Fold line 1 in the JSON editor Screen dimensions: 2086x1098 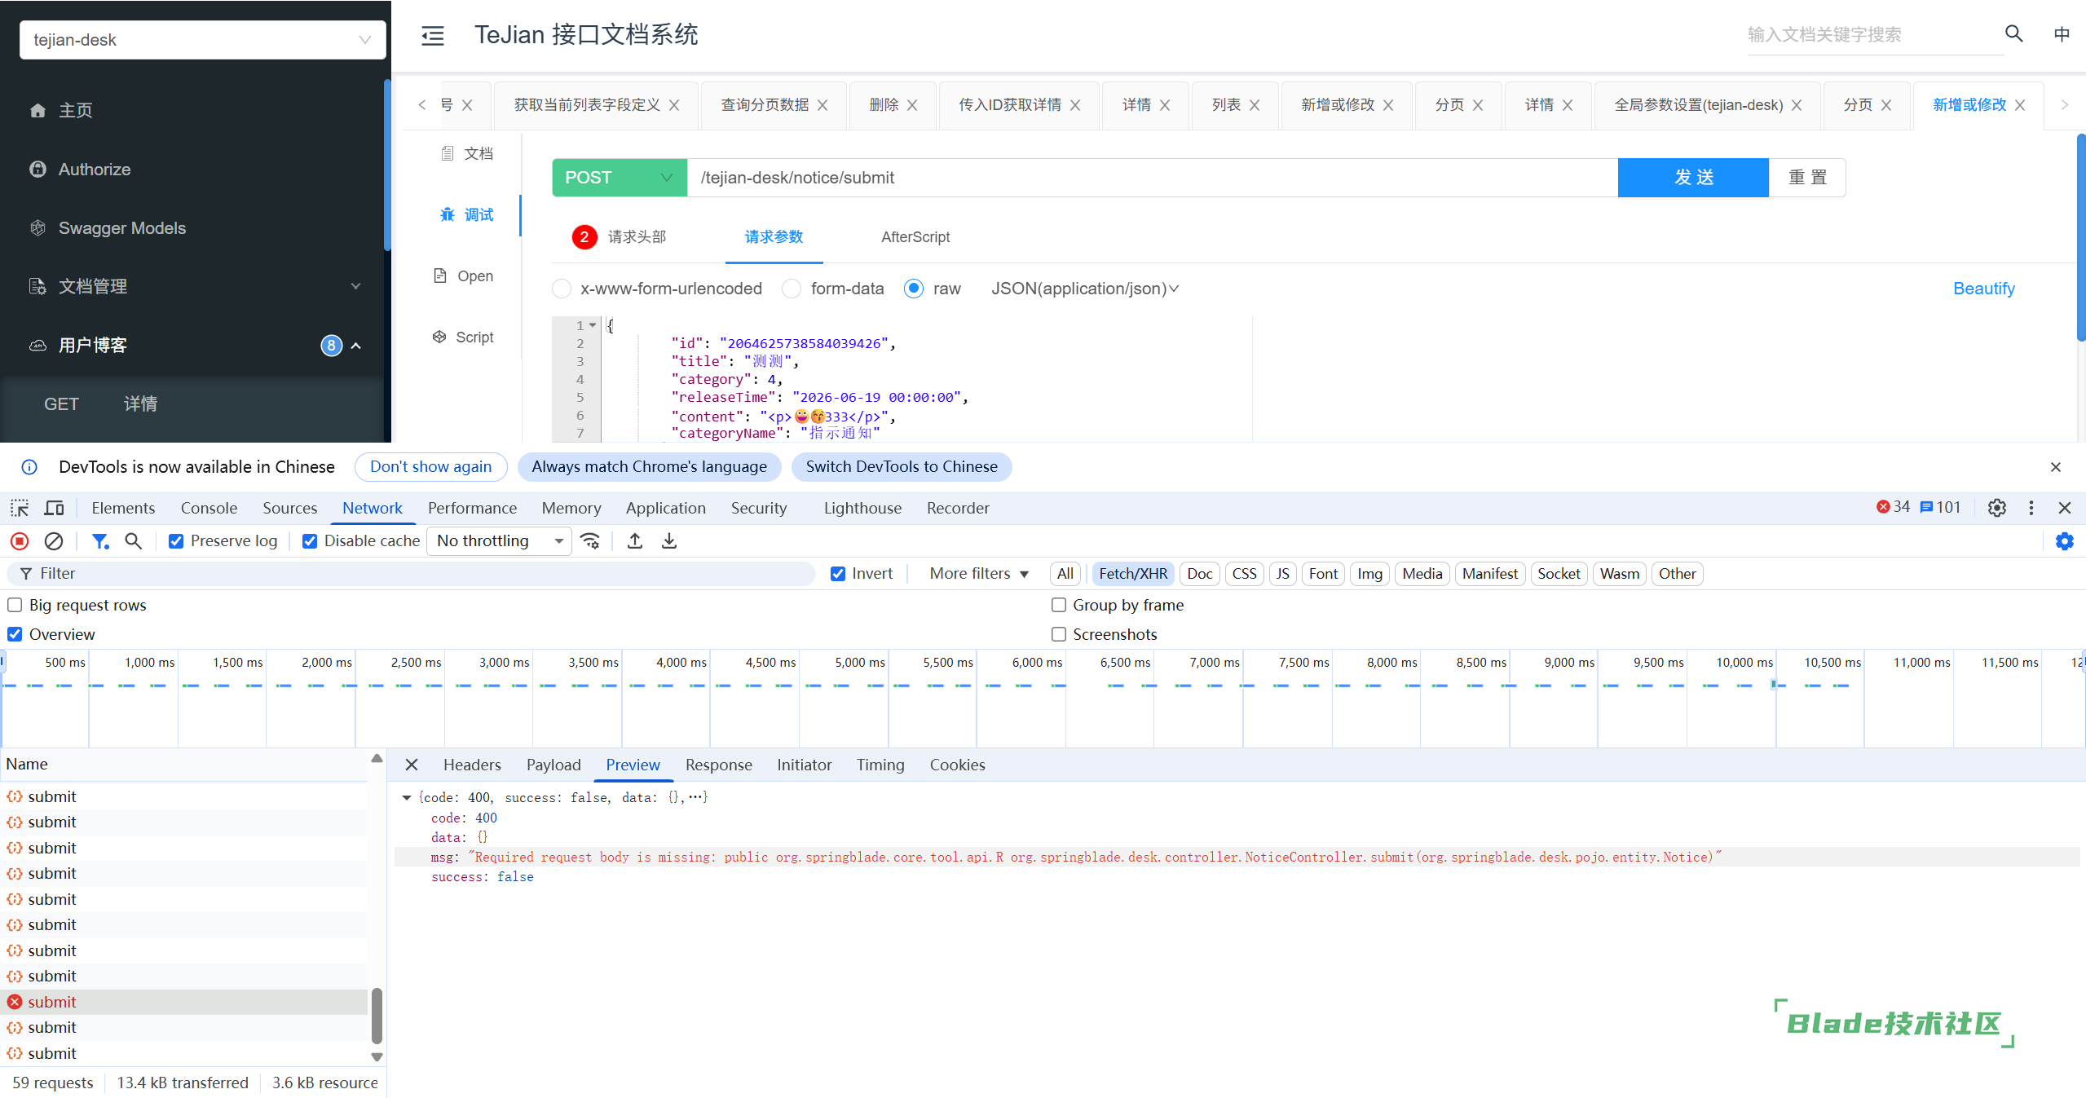point(593,325)
